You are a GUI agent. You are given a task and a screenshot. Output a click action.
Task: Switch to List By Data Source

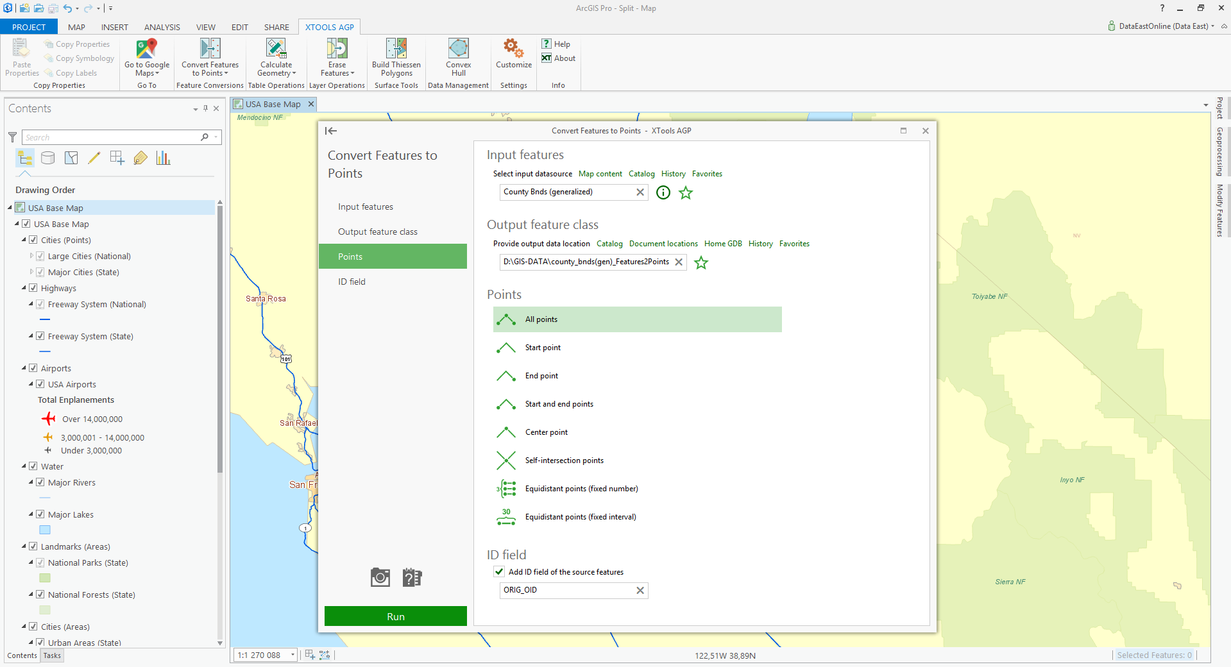(x=48, y=158)
